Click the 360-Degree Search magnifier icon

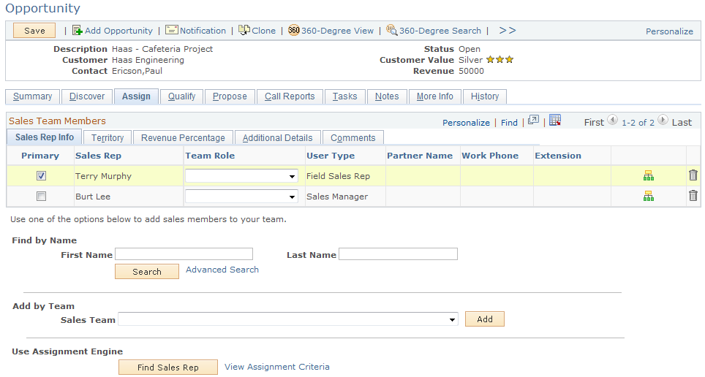click(x=391, y=30)
